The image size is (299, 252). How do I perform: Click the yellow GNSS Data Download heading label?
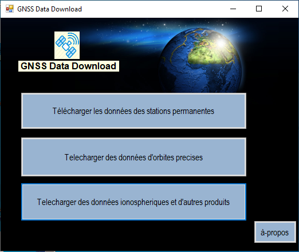point(69,66)
